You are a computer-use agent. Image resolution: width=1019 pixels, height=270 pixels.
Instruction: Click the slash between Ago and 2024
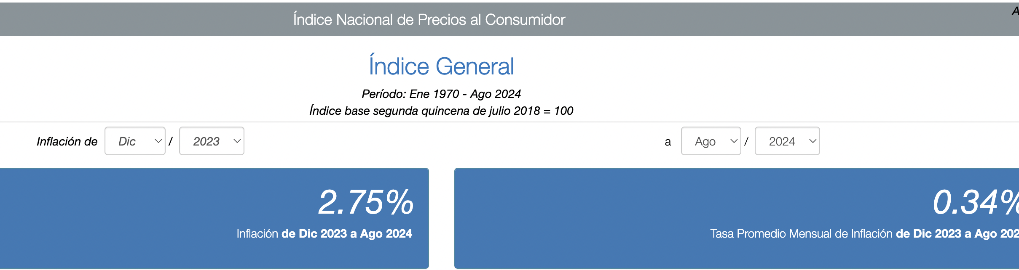tap(746, 141)
